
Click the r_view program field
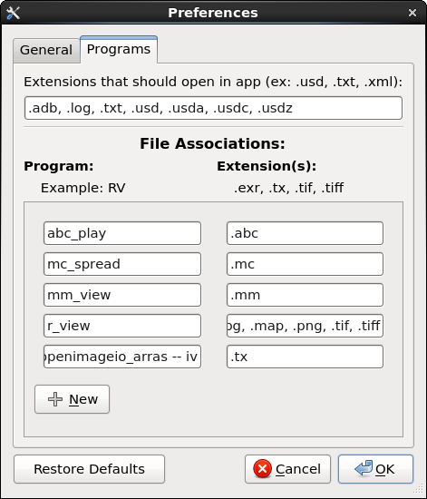pos(122,326)
